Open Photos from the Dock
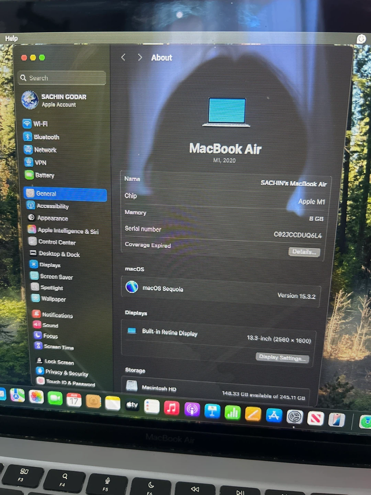The image size is (371, 495). pos(36,397)
